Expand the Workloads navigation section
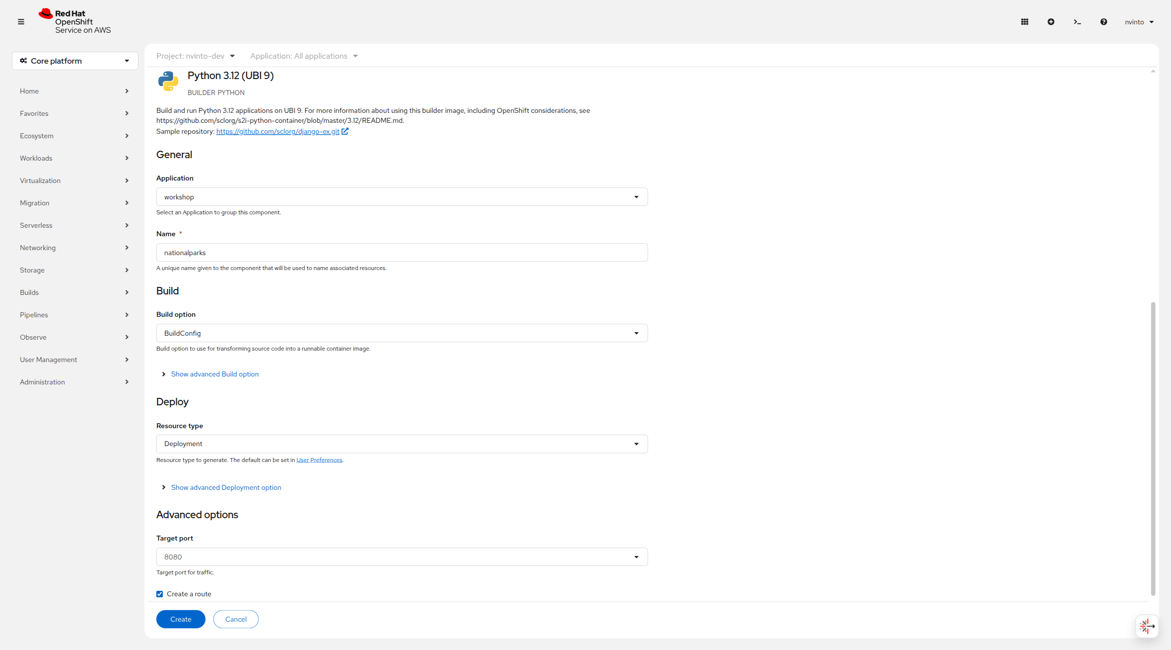This screenshot has width=1171, height=650. 75,158
